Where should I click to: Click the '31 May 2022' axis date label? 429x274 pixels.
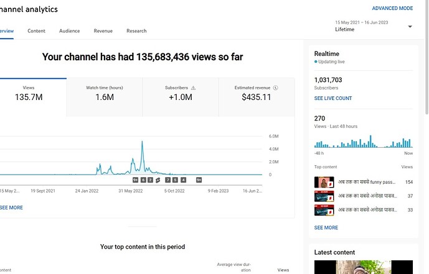point(131,191)
